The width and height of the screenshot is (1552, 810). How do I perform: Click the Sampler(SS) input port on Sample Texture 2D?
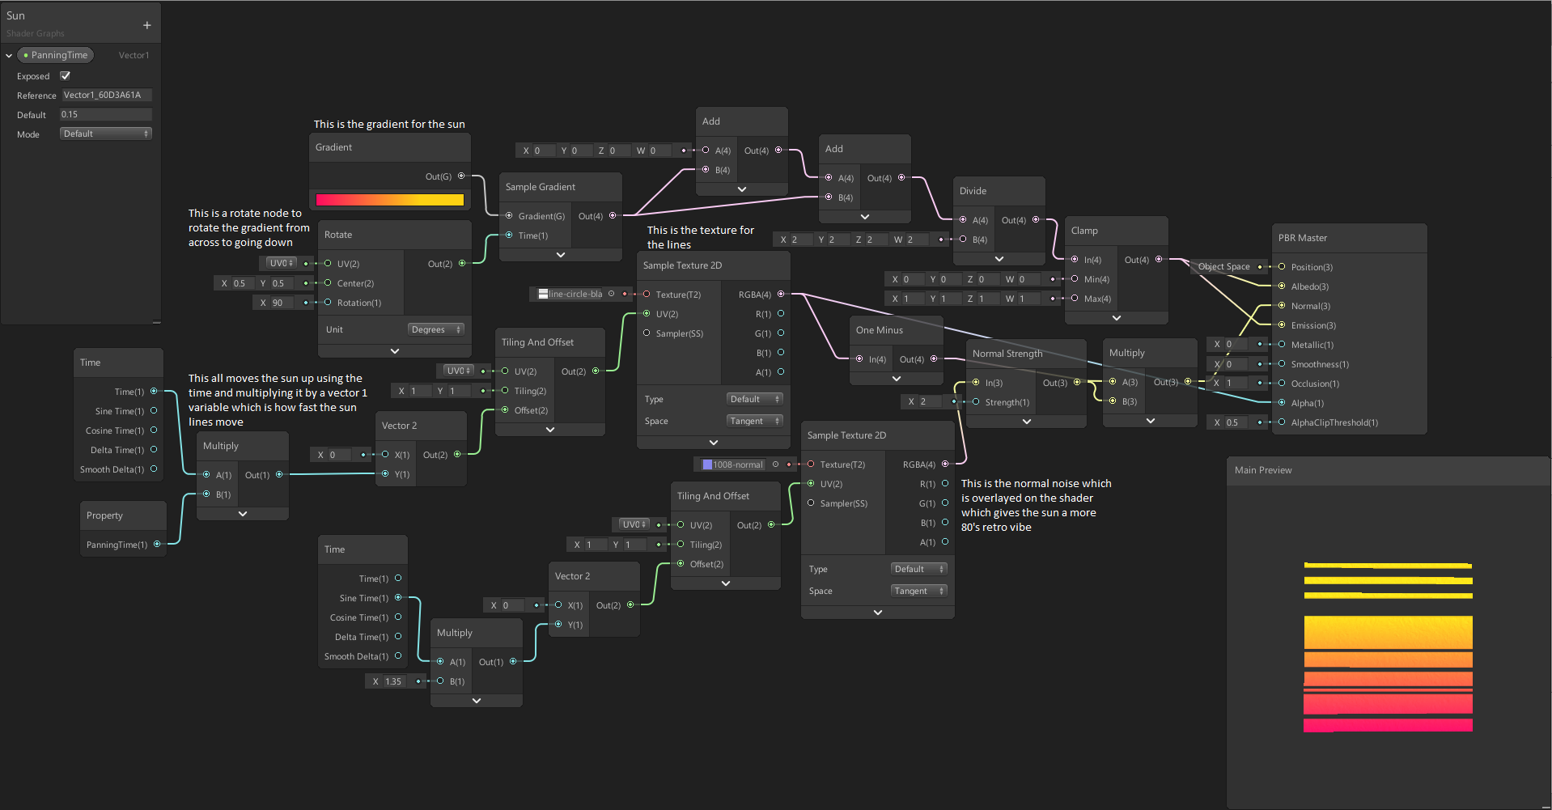pos(647,333)
